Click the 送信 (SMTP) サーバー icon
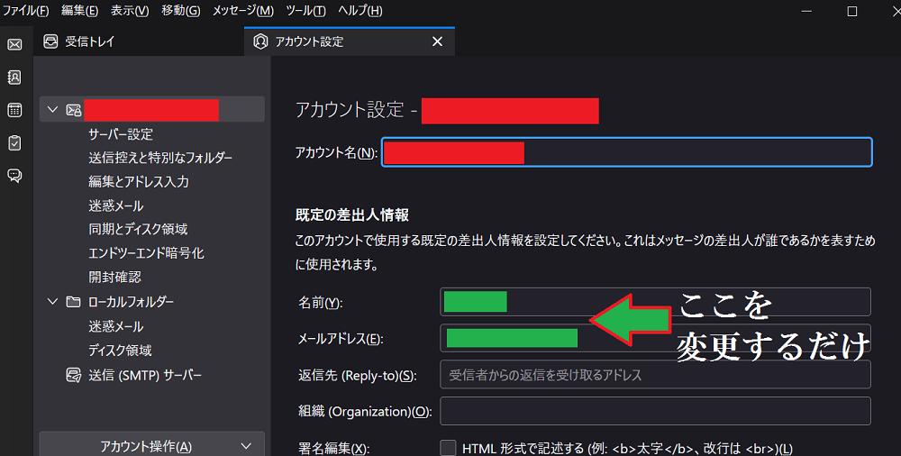Screen dimensions: 901x456 click(x=74, y=375)
